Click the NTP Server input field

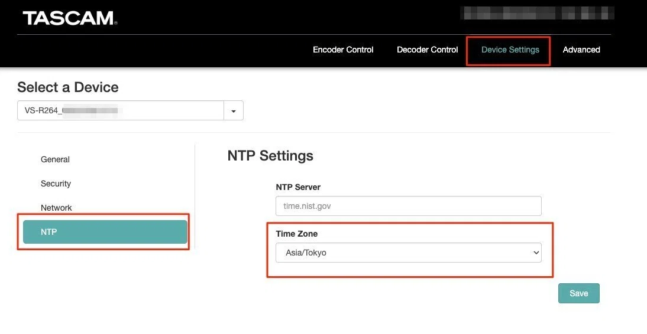(x=409, y=206)
